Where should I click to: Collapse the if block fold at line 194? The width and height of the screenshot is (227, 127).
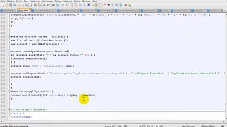coord(10,55)
